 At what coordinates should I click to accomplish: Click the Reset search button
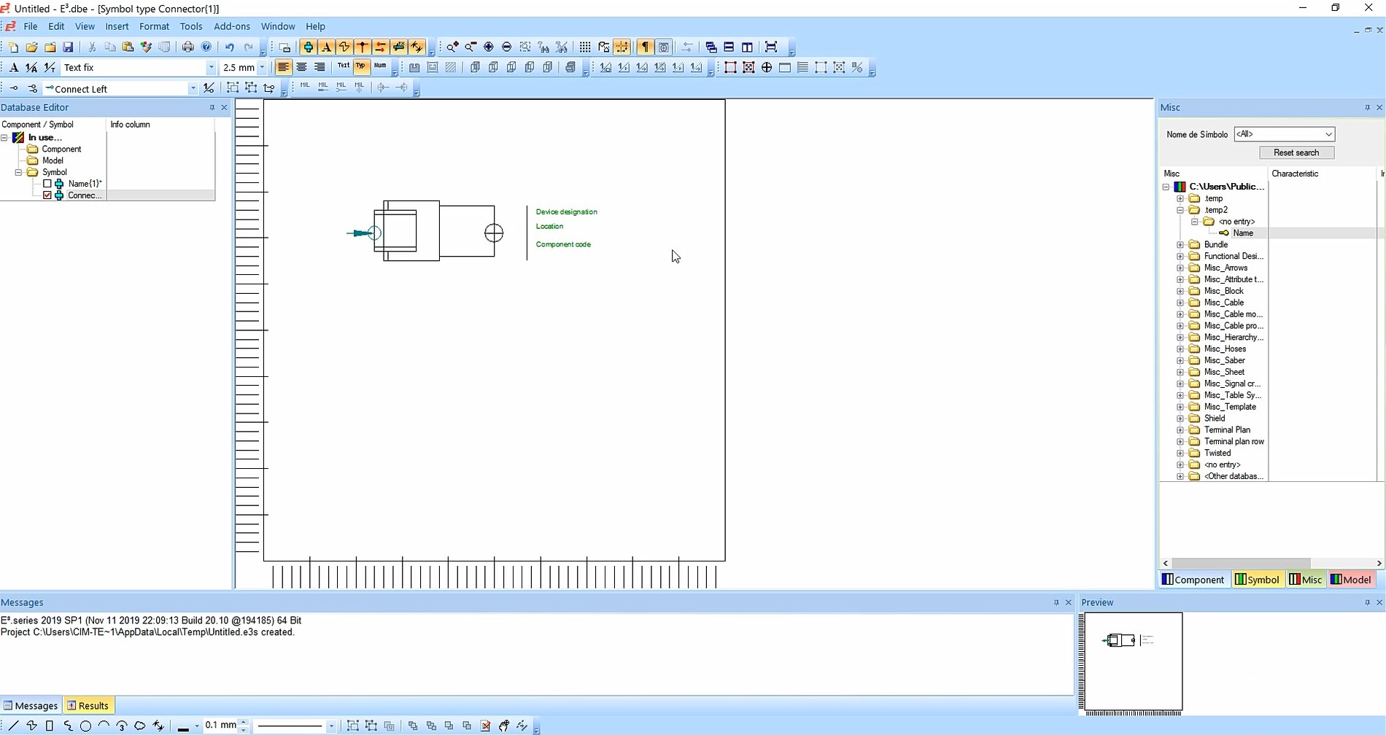pyautogui.click(x=1296, y=152)
